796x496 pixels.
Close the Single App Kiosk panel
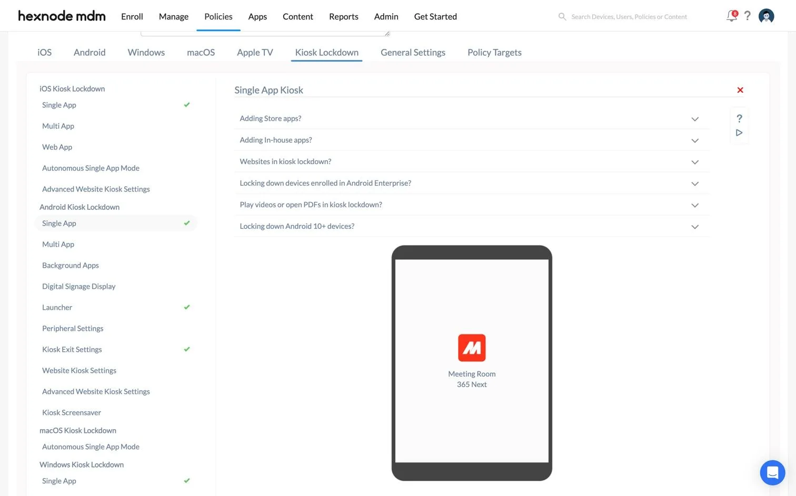point(740,90)
